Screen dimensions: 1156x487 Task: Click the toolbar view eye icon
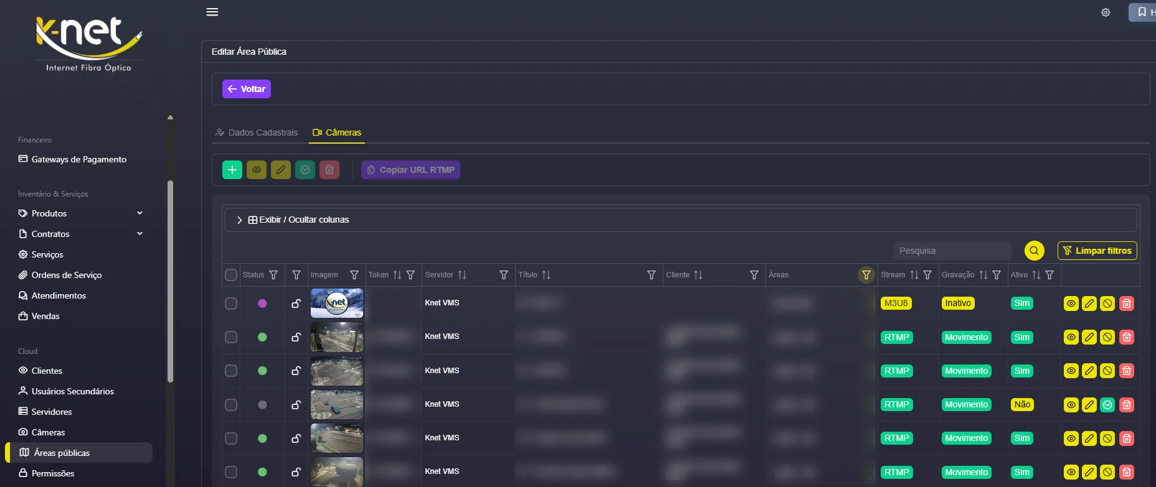pyautogui.click(x=257, y=169)
